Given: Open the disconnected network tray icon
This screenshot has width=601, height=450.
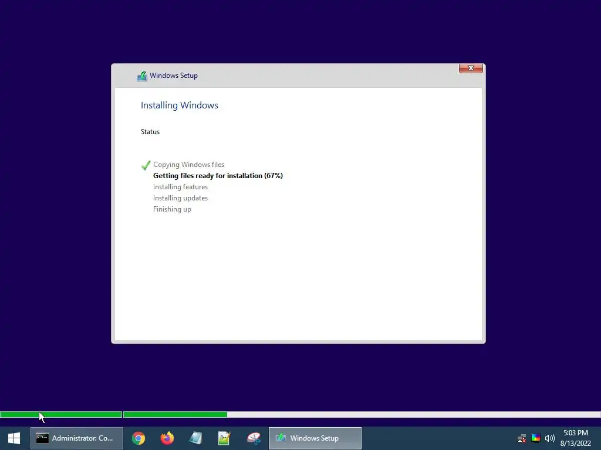Looking at the screenshot, I should tap(522, 438).
